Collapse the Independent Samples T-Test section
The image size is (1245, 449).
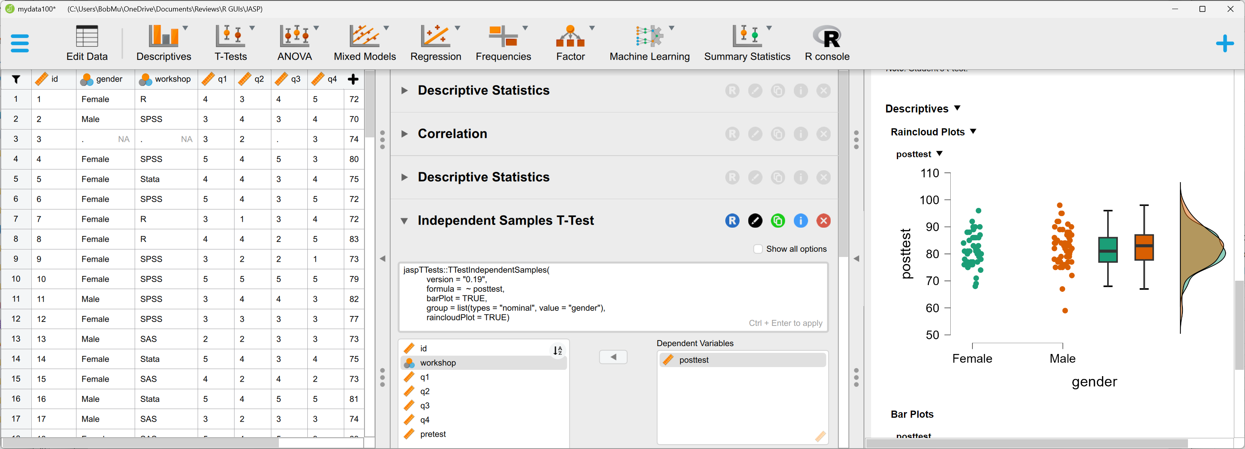[x=404, y=221]
